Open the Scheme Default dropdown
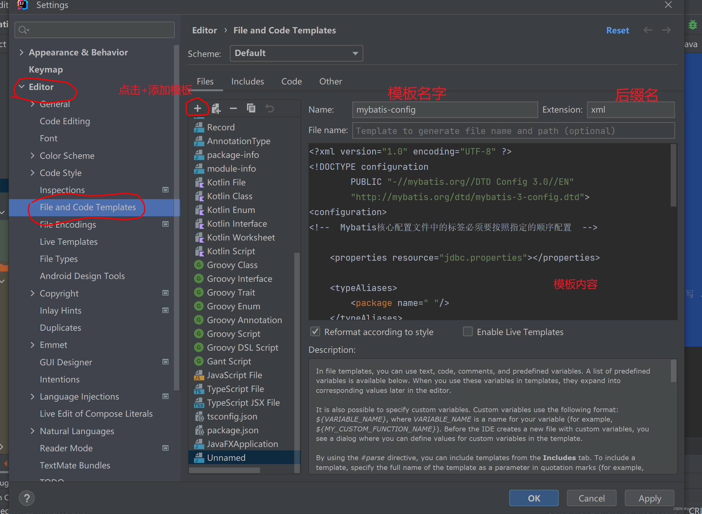Screen dimensions: 702x514 [x=296, y=53]
